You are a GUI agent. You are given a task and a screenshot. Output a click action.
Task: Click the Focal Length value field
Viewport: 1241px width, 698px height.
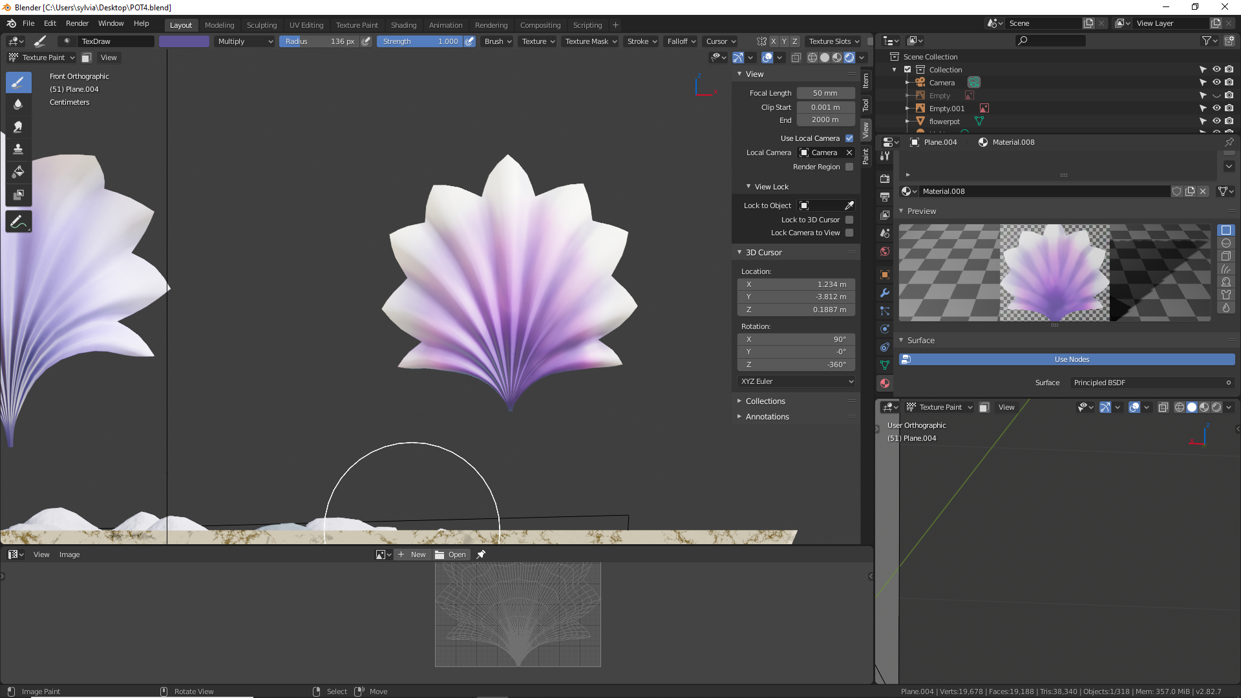pos(825,93)
